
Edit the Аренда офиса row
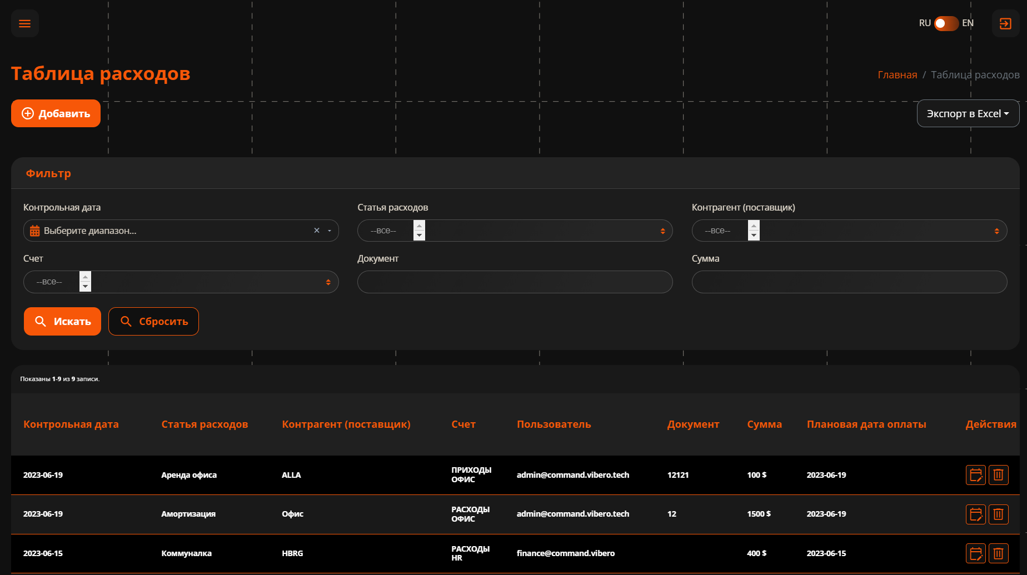[x=976, y=475]
